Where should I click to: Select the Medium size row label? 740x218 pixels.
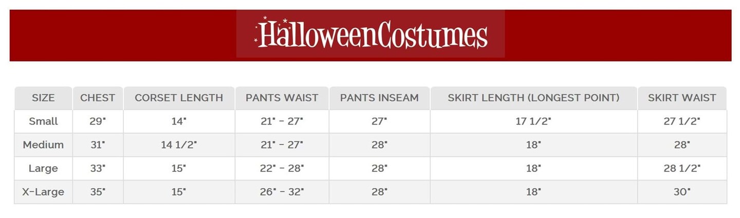click(43, 145)
